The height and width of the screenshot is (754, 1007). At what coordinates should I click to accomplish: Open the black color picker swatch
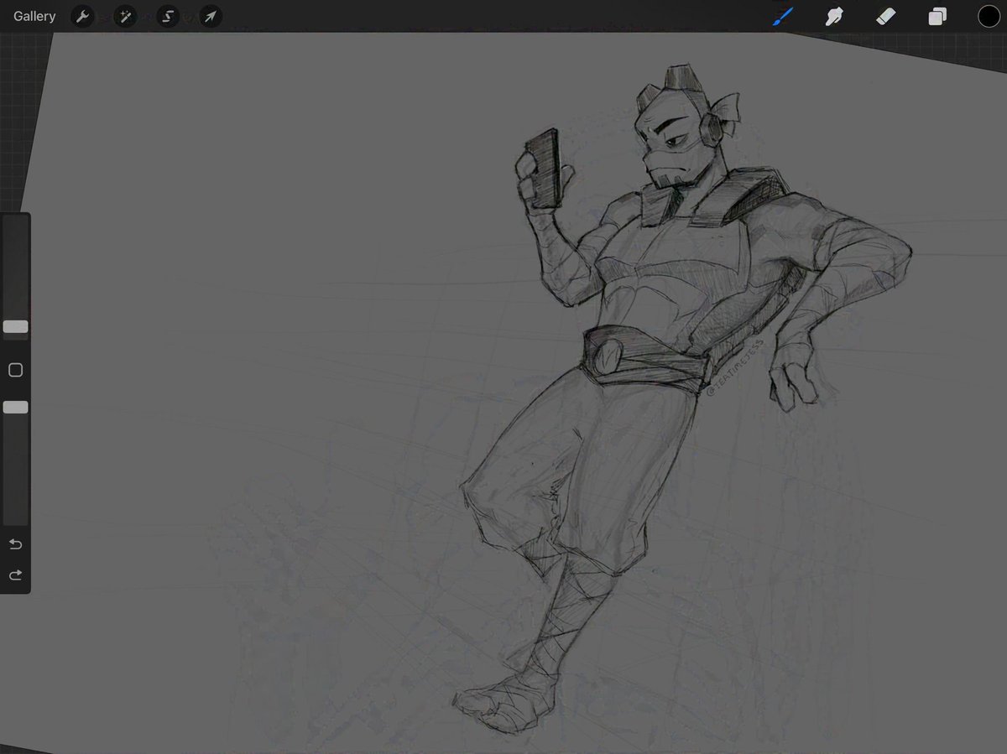coord(989,16)
